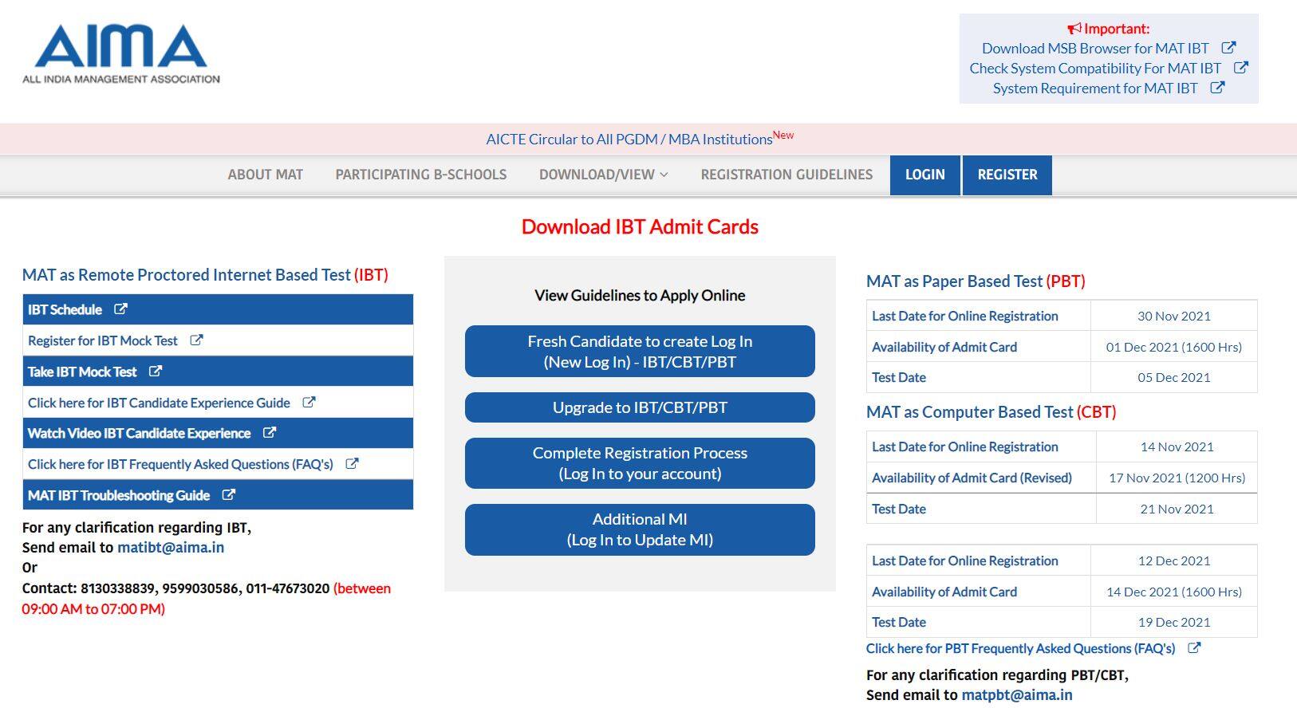Click View Guidelines to Apply Online text
Viewport: 1297px width, 708px height.
(640, 295)
